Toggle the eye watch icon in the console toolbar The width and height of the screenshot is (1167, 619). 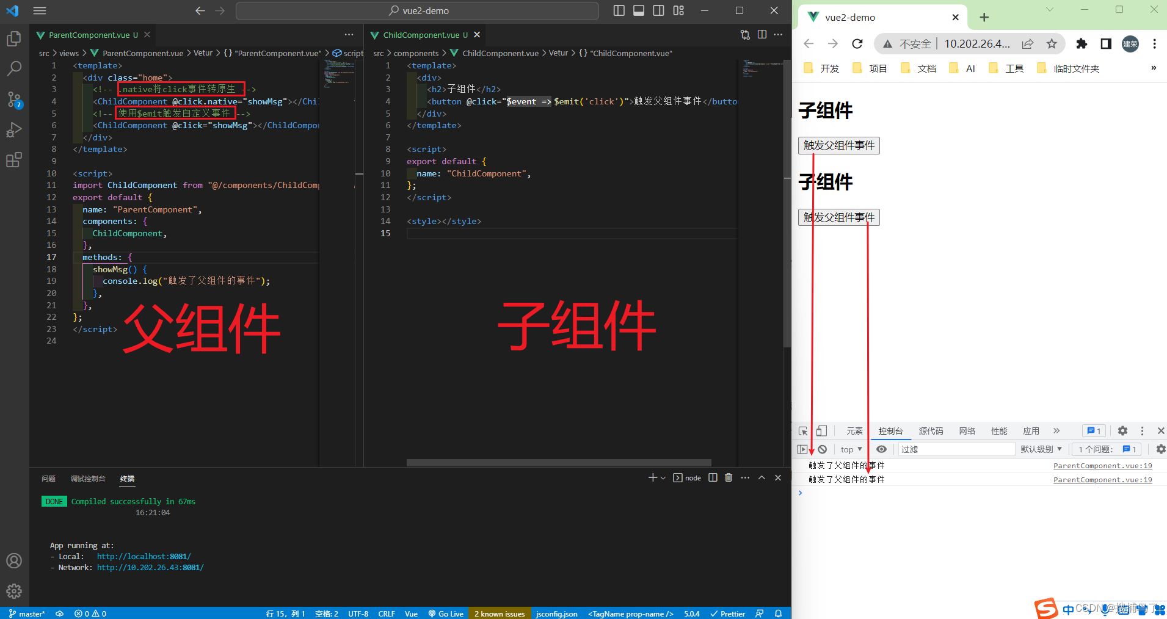click(x=881, y=449)
